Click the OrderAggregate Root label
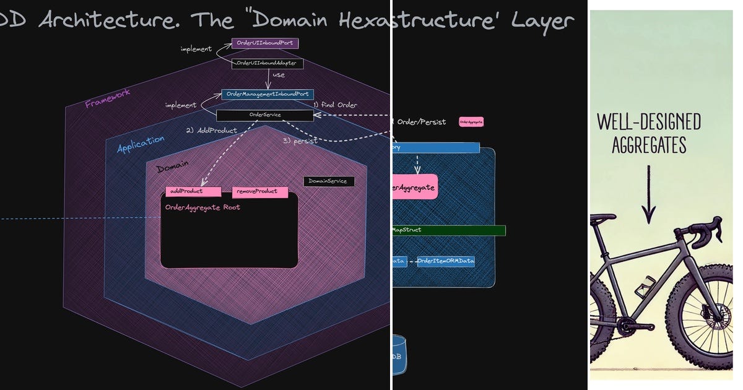 click(x=202, y=207)
